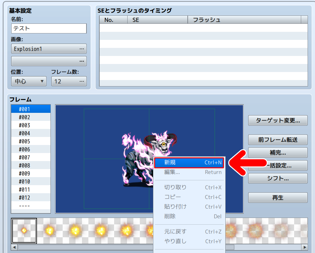This screenshot has height=253, width=315.
Task: Choose 切り取り from the context menu
Action: coord(189,187)
